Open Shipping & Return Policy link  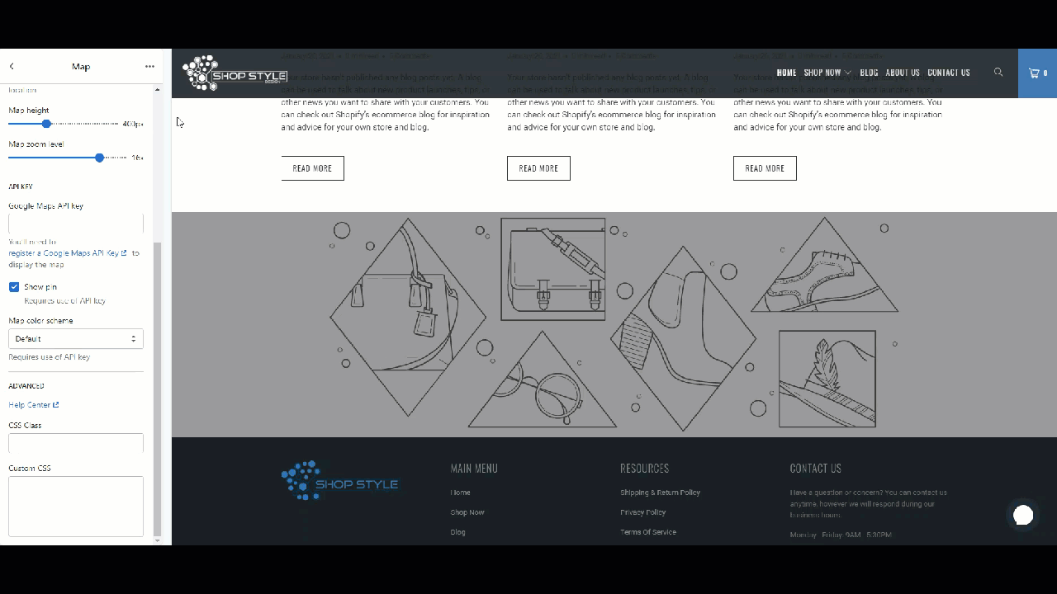pos(660,493)
